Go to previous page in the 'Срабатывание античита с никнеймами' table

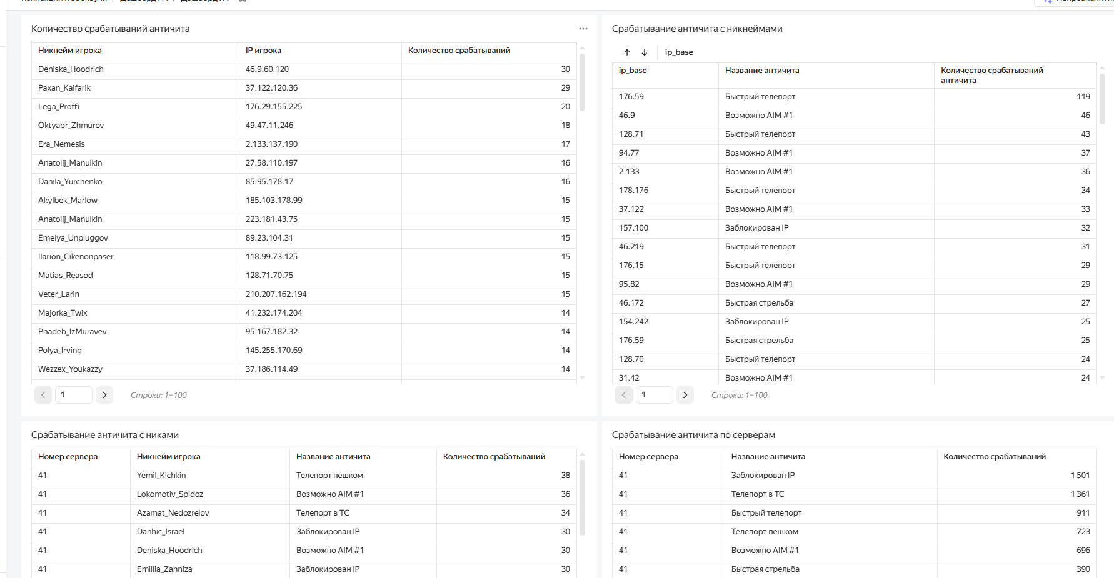(624, 395)
